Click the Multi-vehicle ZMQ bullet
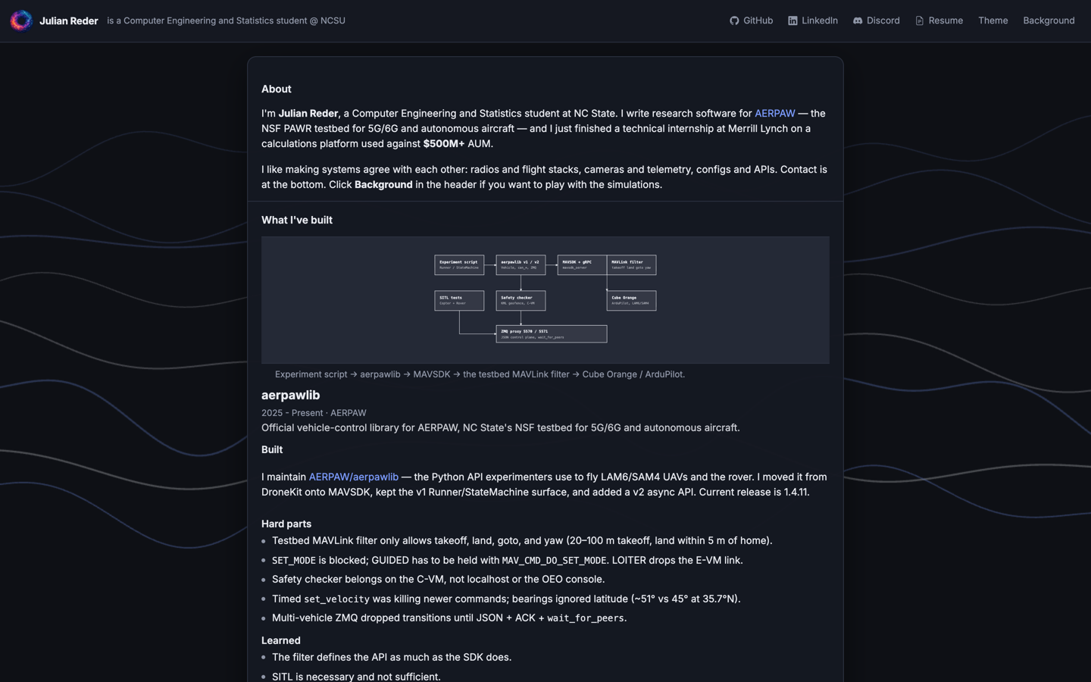Screen dimensions: 1091x682 tap(449, 618)
